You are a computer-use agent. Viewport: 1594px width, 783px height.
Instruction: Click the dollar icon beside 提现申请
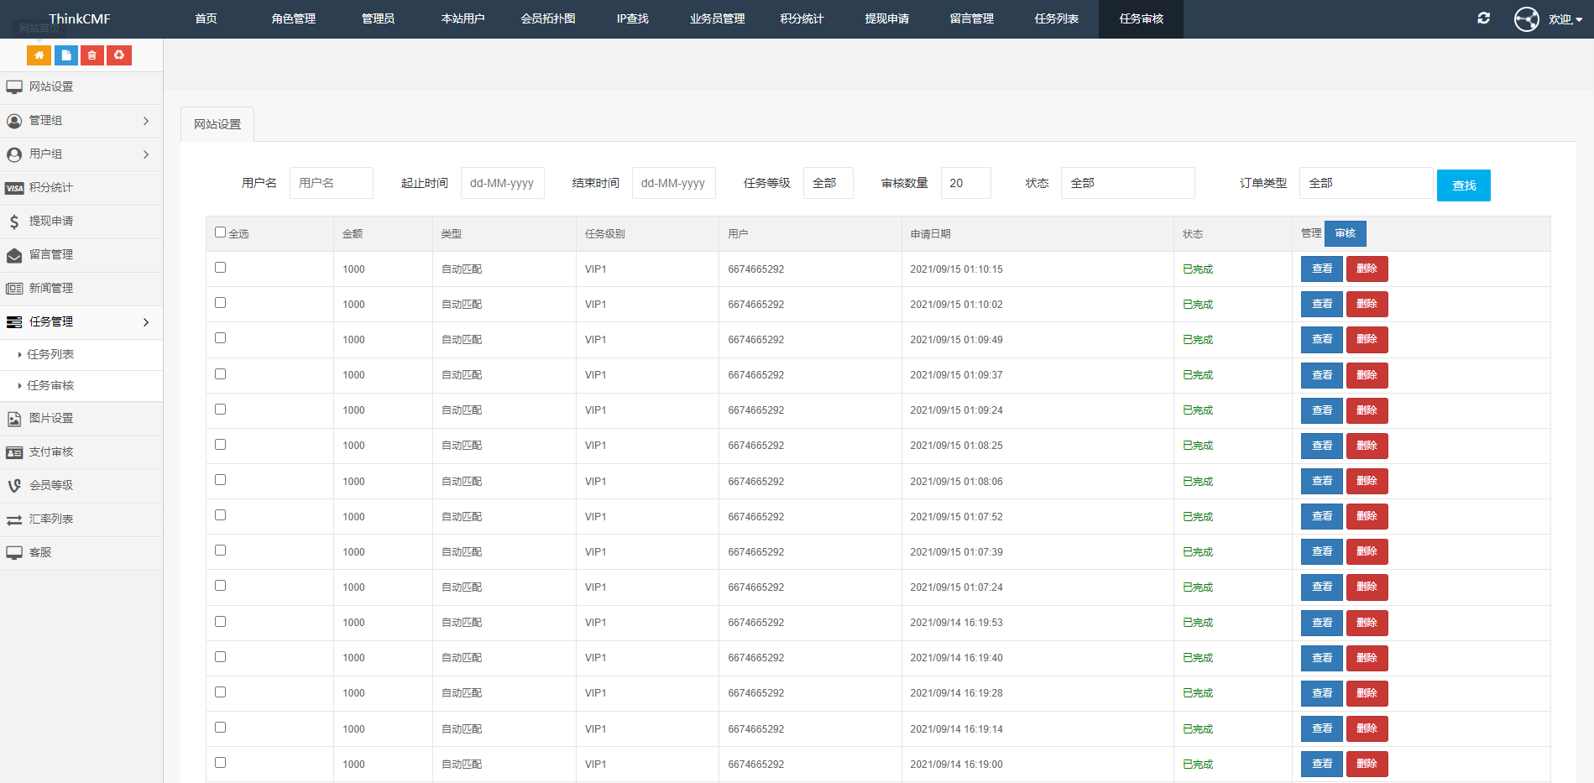14,222
